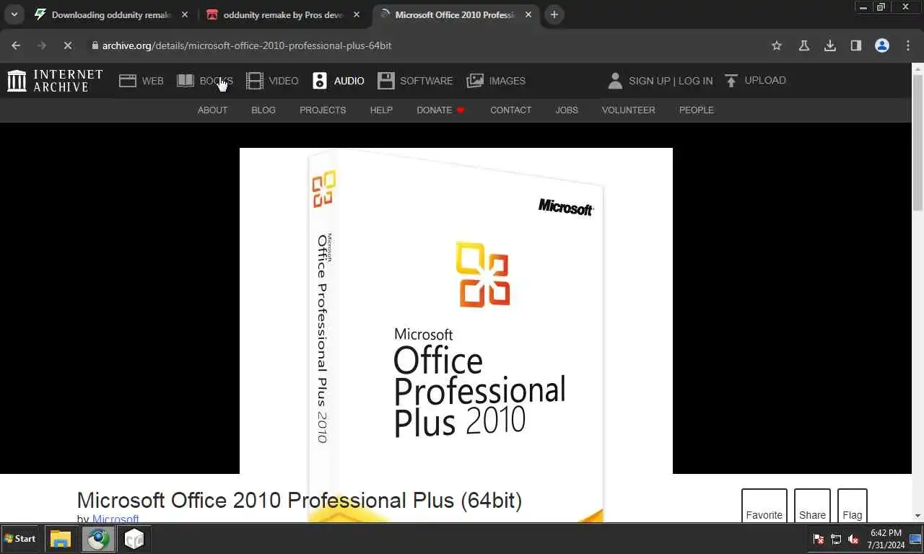Stop loading the page
Image resolution: width=924 pixels, height=554 pixels.
tap(67, 45)
